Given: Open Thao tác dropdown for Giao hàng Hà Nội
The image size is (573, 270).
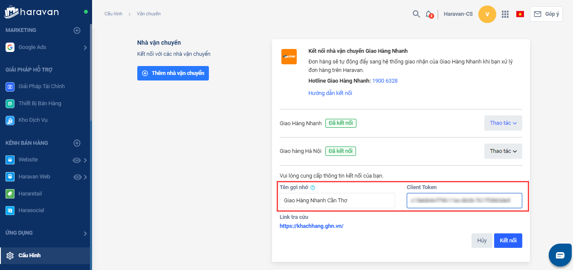Looking at the screenshot, I should click(x=503, y=151).
